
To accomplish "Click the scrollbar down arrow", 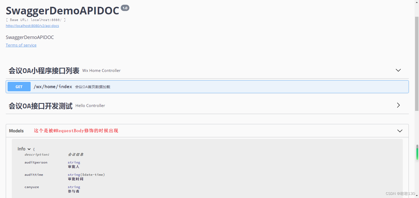I will click(x=417, y=196).
